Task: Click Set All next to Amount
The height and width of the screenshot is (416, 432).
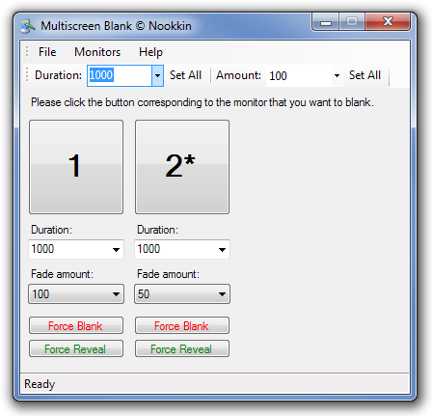Action: pyautogui.click(x=364, y=75)
